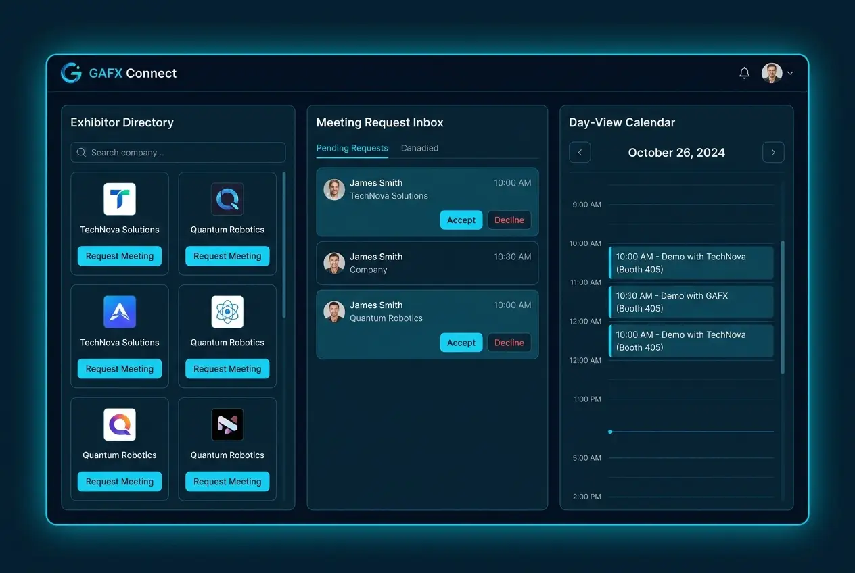Screen dimensions: 855x573
Task: Click the 11:00 AM time label
Action: coord(586,282)
